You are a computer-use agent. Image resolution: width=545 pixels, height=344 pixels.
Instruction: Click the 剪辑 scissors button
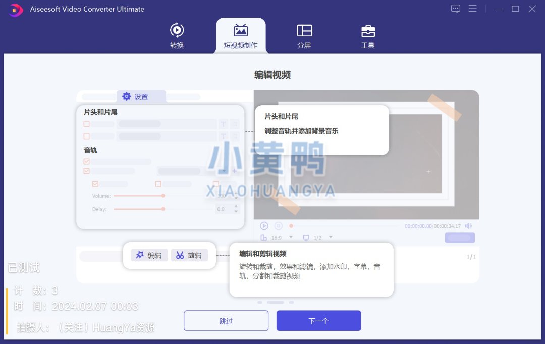[x=189, y=255]
